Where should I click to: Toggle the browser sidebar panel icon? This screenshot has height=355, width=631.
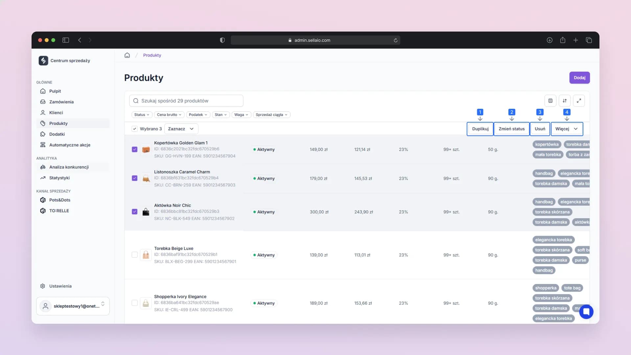66,40
